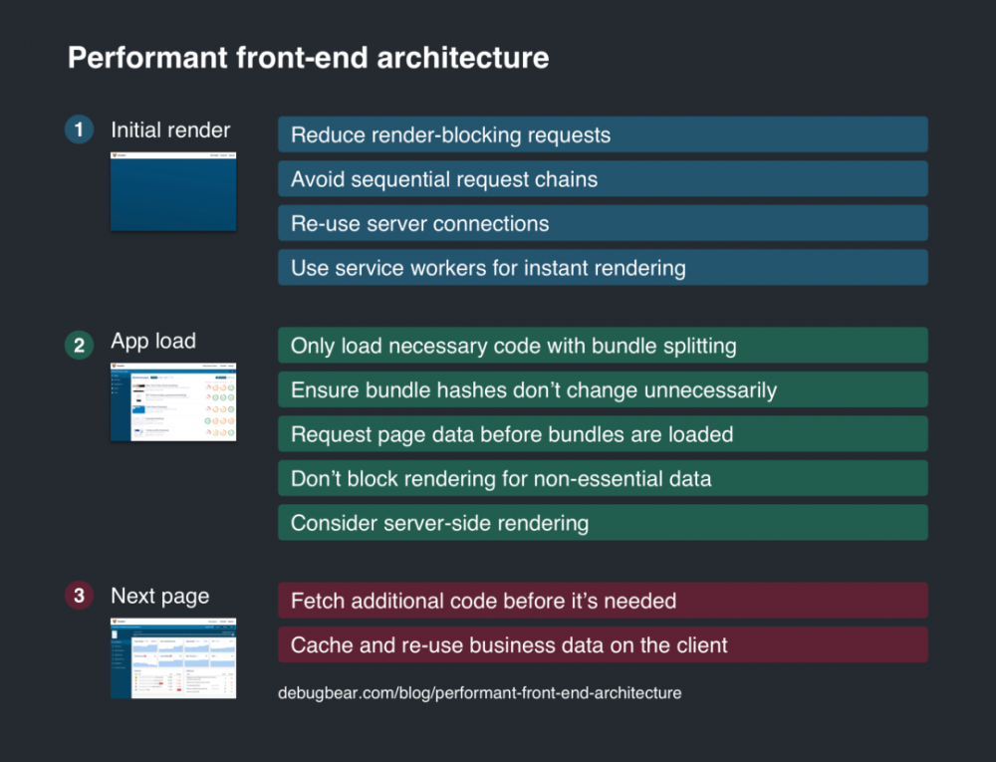The image size is (996, 762).
Task: Select the Initial render heading
Action: 170,129
